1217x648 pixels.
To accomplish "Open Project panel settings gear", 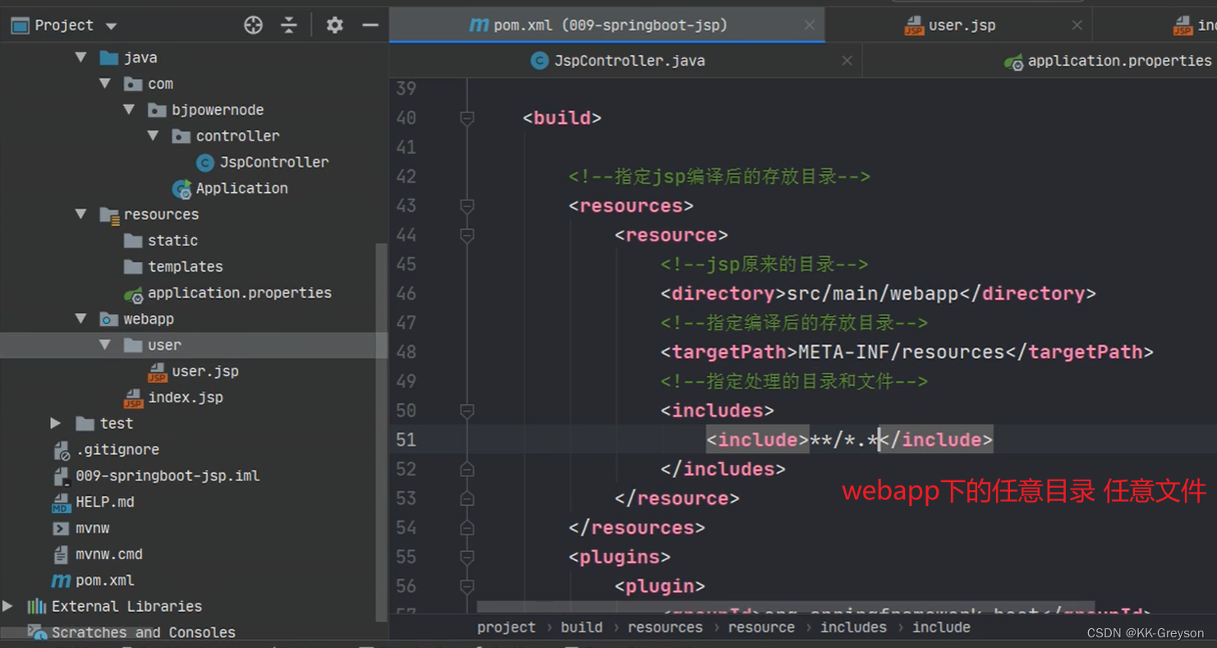I will click(x=334, y=25).
